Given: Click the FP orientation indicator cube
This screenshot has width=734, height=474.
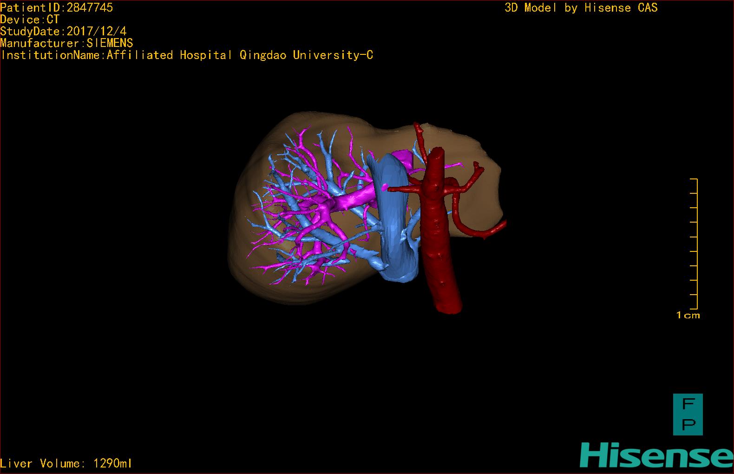Looking at the screenshot, I should pos(688,414).
